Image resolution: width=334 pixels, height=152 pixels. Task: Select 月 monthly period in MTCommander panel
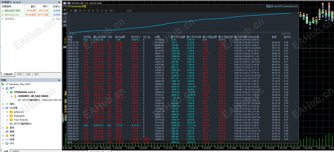click(x=84, y=11)
